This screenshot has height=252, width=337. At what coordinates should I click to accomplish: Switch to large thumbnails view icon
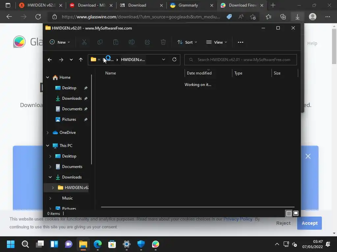tap(296, 213)
